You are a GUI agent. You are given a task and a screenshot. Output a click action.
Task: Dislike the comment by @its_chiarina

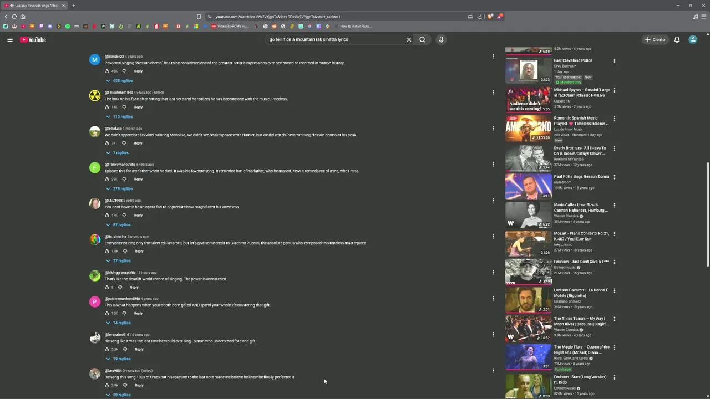click(x=125, y=251)
